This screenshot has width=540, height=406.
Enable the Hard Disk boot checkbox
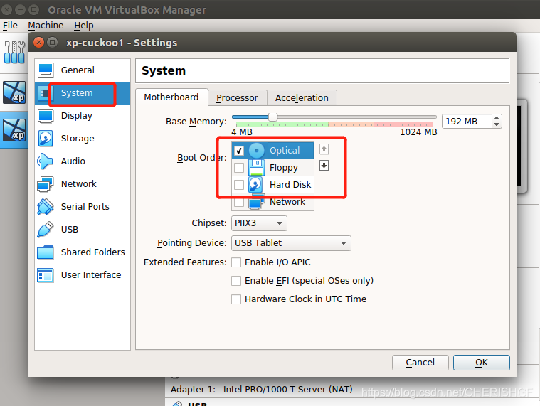pyautogui.click(x=239, y=184)
